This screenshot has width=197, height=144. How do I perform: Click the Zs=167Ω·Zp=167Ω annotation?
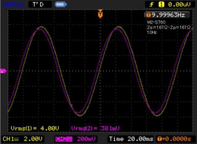point(169,27)
